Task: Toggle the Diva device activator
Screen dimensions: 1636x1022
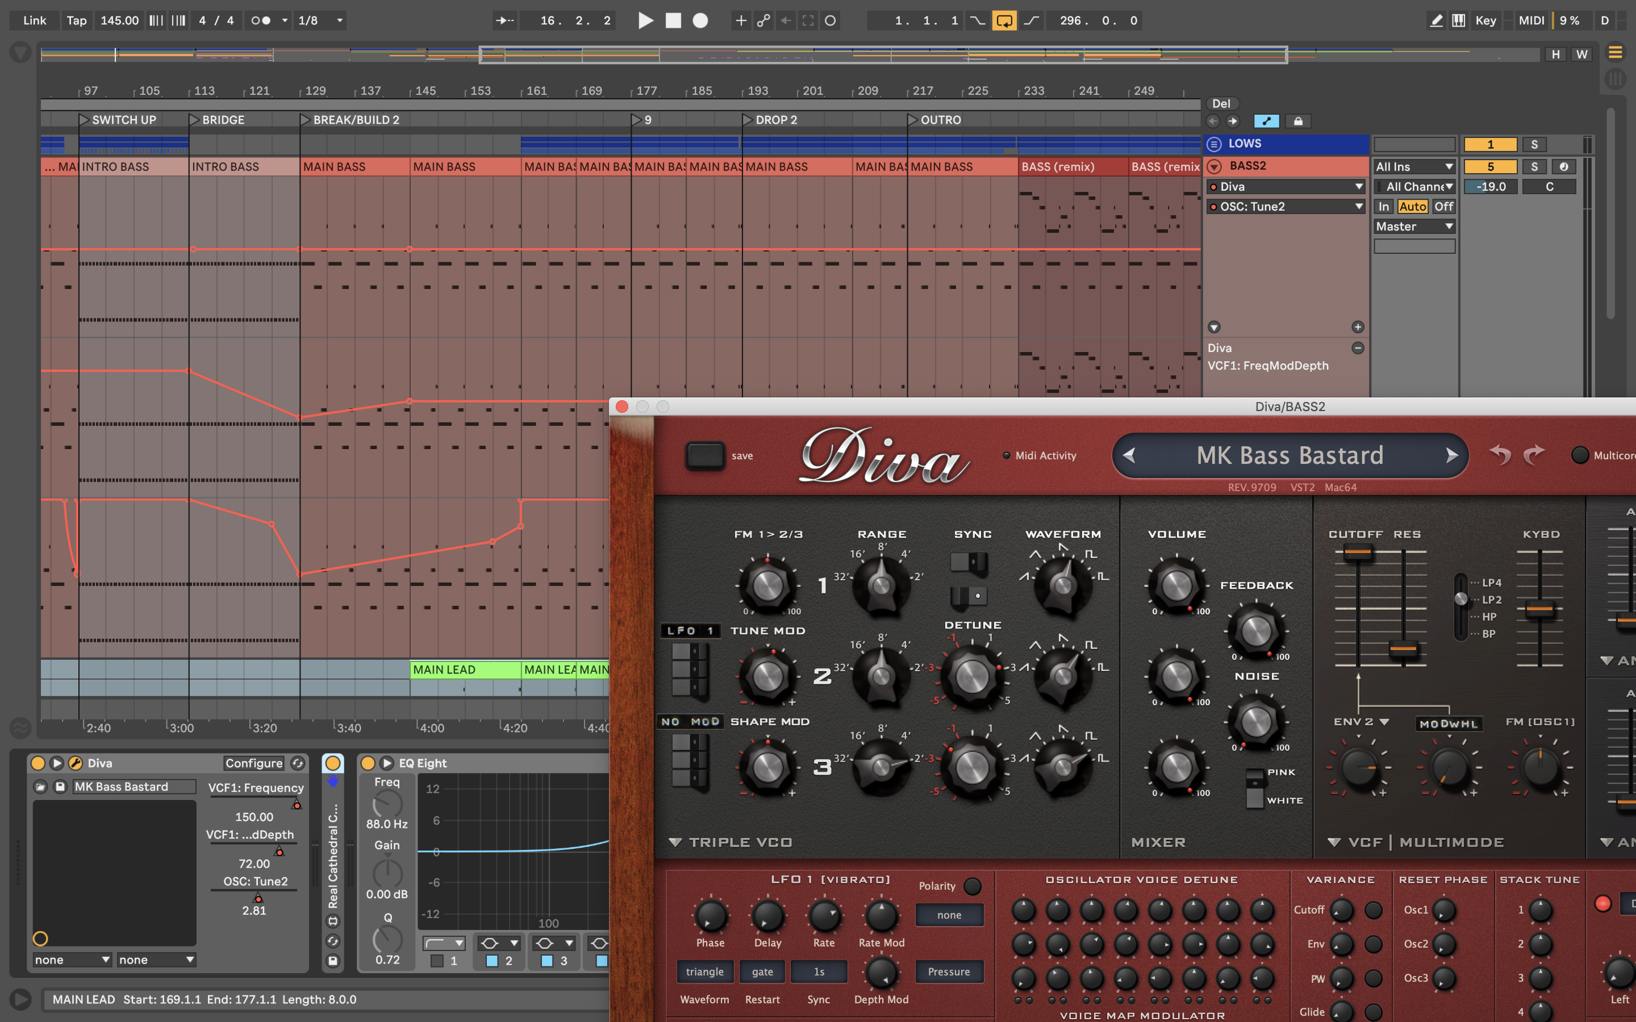Action: tap(38, 763)
